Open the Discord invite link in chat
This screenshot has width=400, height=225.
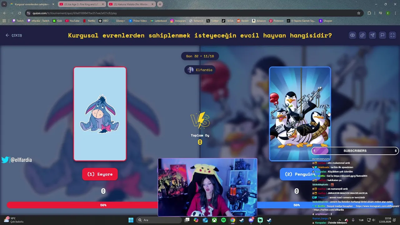(x=350, y=176)
